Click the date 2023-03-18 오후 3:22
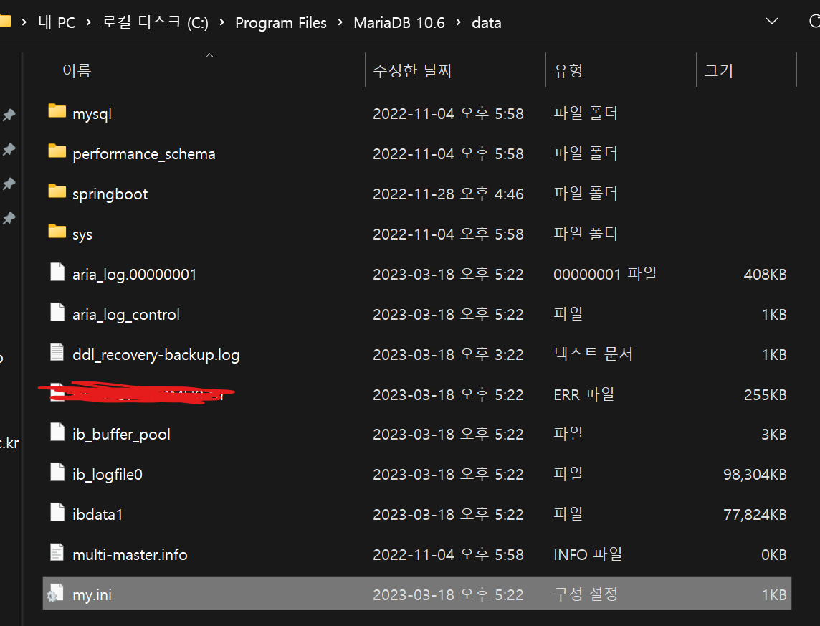The height and width of the screenshot is (626, 820). coord(448,354)
